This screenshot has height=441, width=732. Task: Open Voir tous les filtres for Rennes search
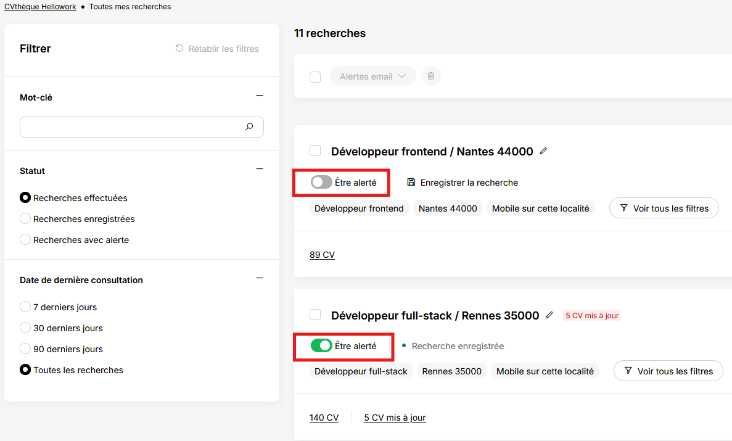coord(668,371)
